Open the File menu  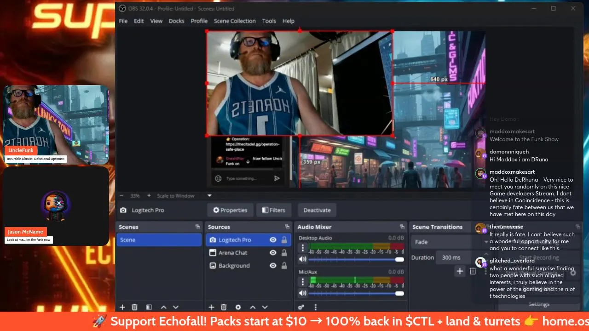tap(123, 21)
